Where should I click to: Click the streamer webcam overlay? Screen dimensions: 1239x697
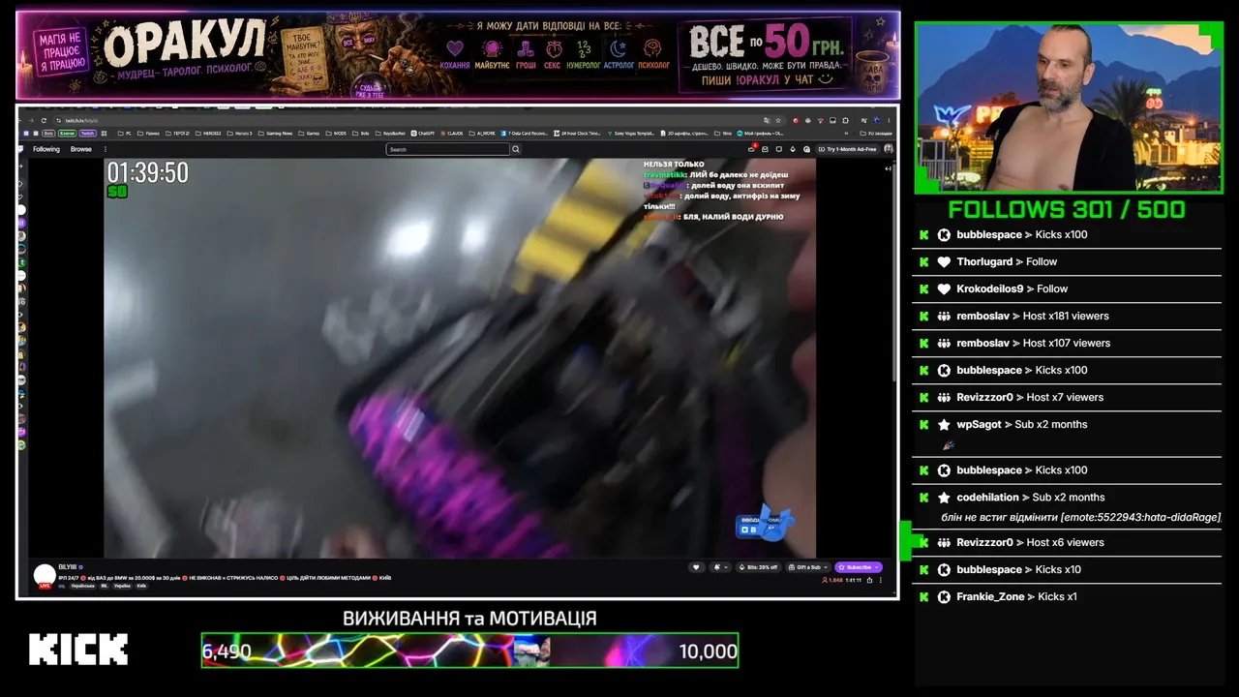(1069, 107)
